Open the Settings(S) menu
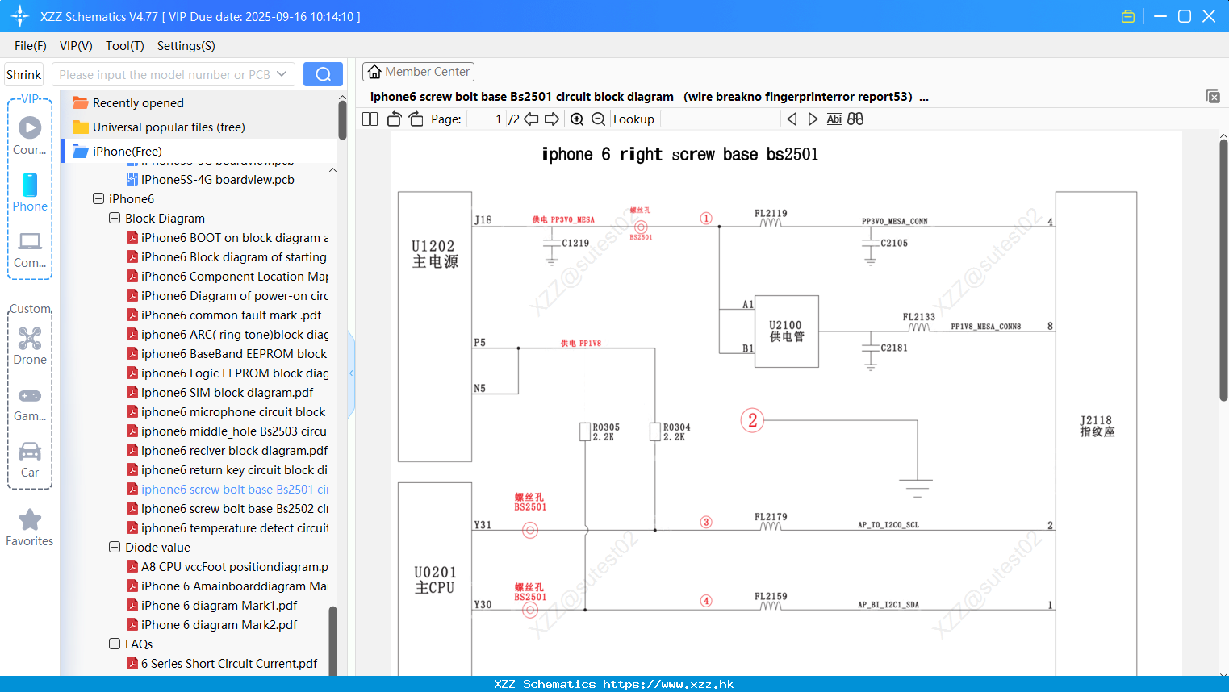This screenshot has width=1229, height=692. pyautogui.click(x=186, y=46)
